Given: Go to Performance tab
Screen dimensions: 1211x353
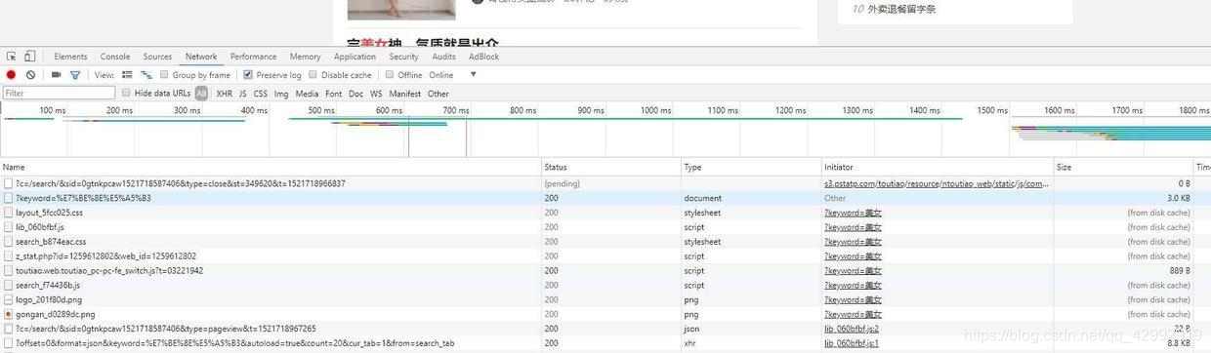Looking at the screenshot, I should [253, 57].
